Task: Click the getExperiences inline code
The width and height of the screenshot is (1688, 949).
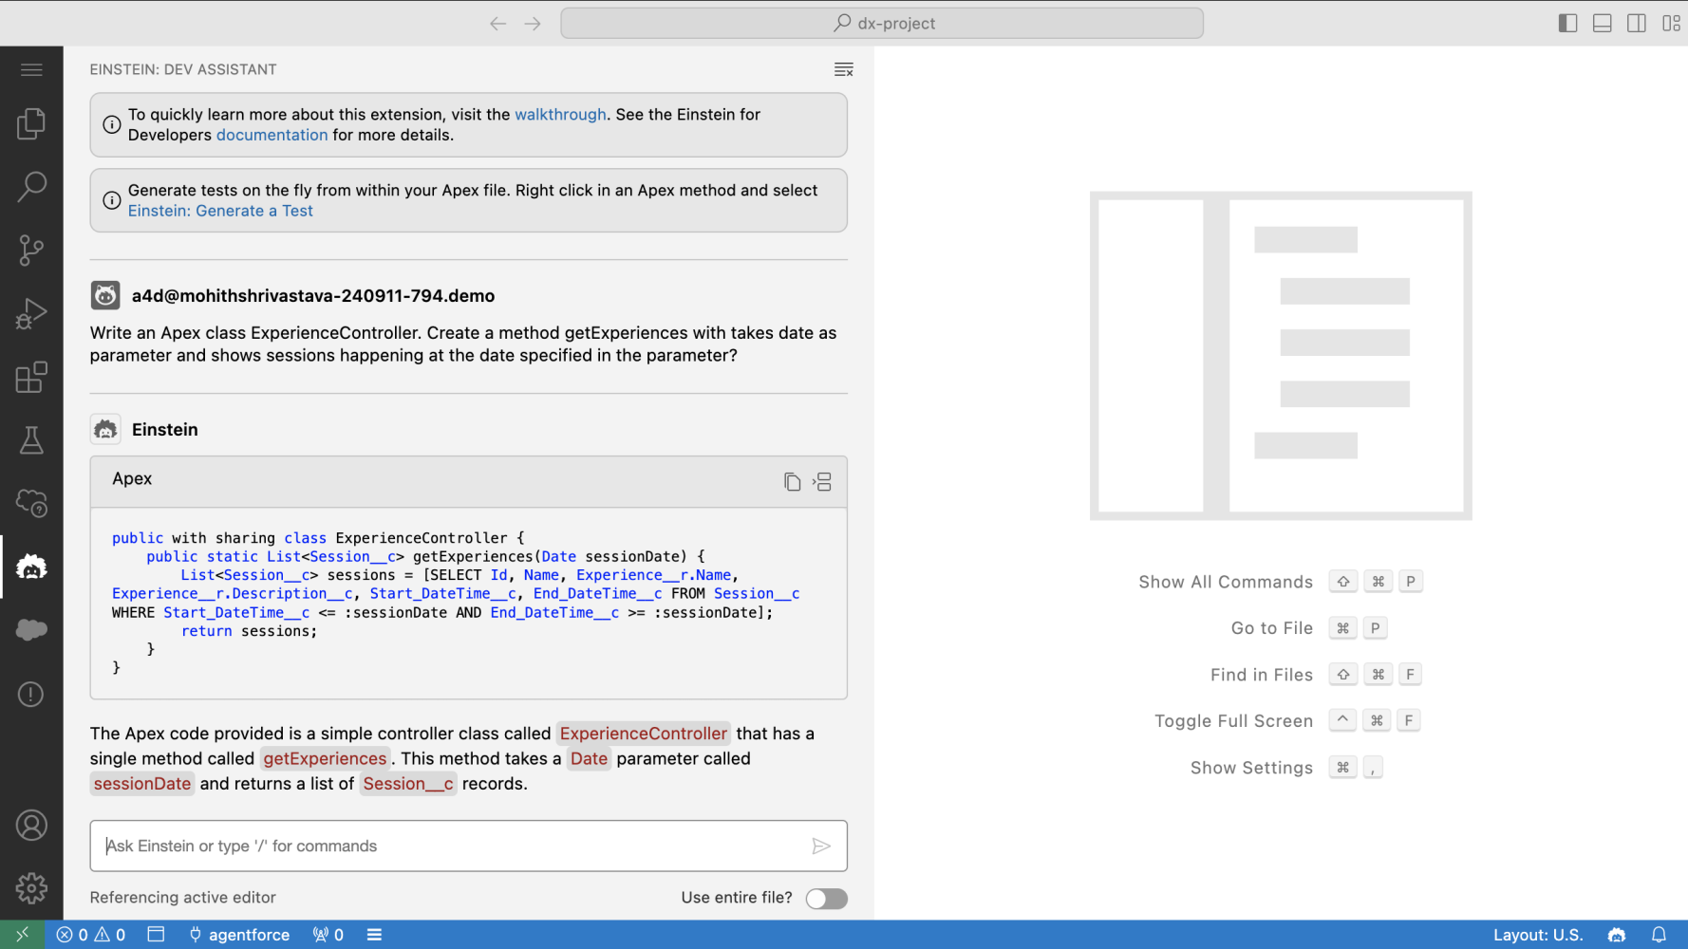Action: (x=325, y=758)
